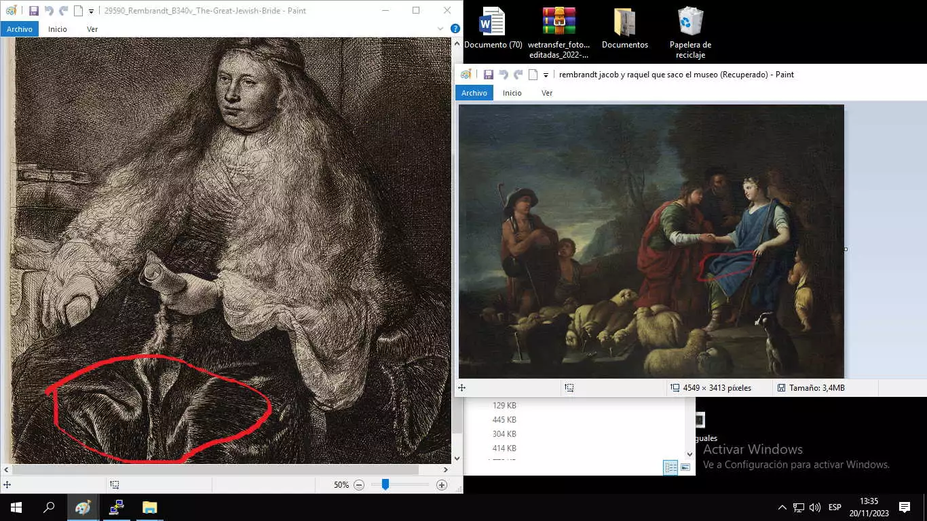Click ESP input language indicator
Image resolution: width=927 pixels, height=521 pixels.
coord(835,507)
